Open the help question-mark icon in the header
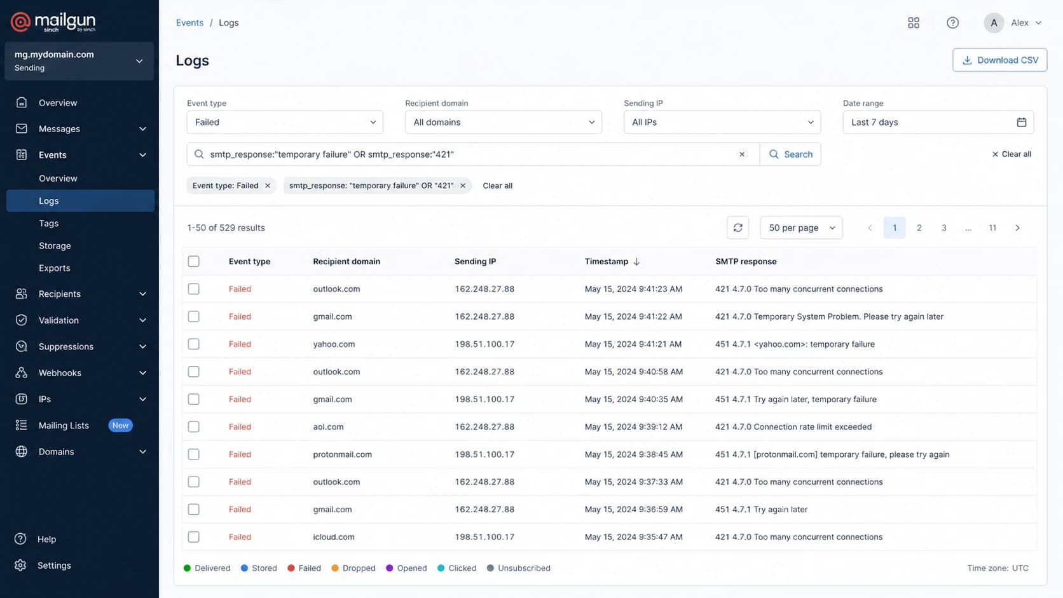This screenshot has width=1063, height=598. 952,23
